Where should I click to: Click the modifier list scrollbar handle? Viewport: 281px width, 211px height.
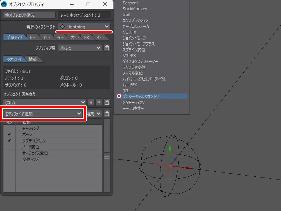[x=107, y=155]
